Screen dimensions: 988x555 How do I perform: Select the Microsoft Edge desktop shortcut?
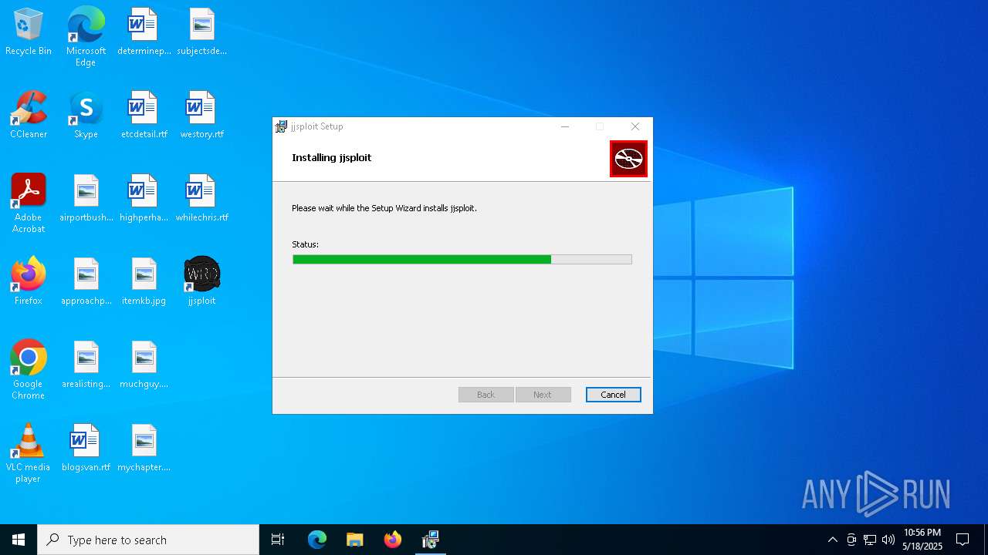coord(86,37)
